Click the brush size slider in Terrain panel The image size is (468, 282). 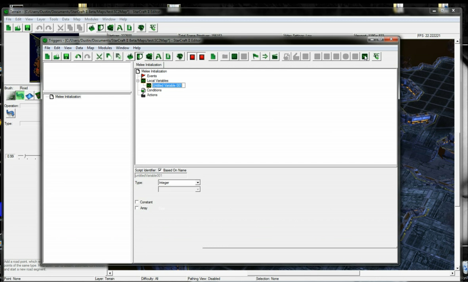[29, 156]
